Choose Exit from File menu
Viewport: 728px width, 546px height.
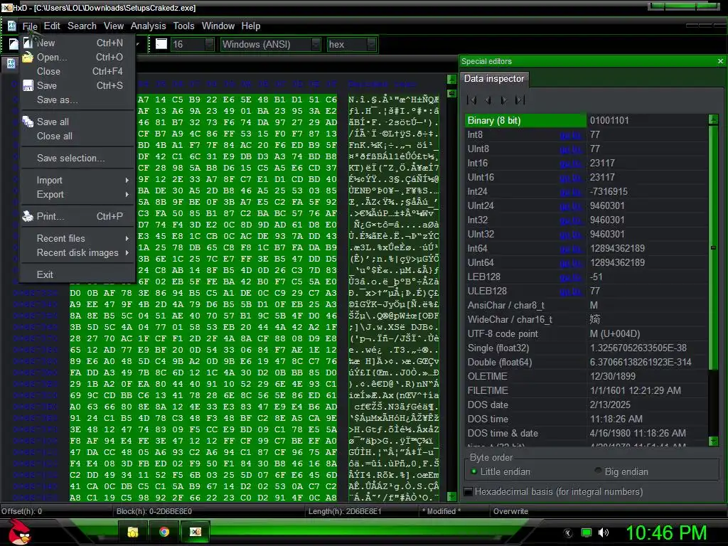click(x=77, y=274)
